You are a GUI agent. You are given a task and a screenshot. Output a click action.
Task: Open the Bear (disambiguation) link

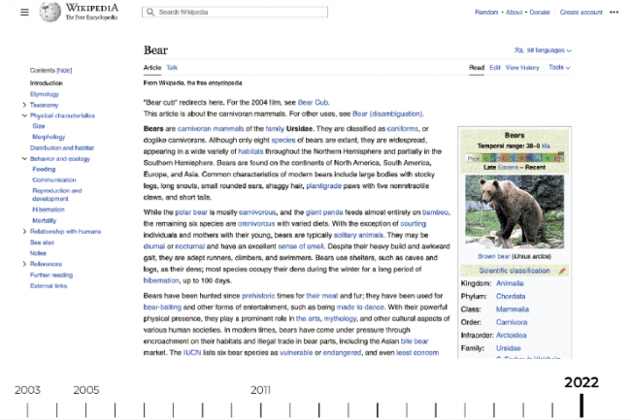[387, 113]
